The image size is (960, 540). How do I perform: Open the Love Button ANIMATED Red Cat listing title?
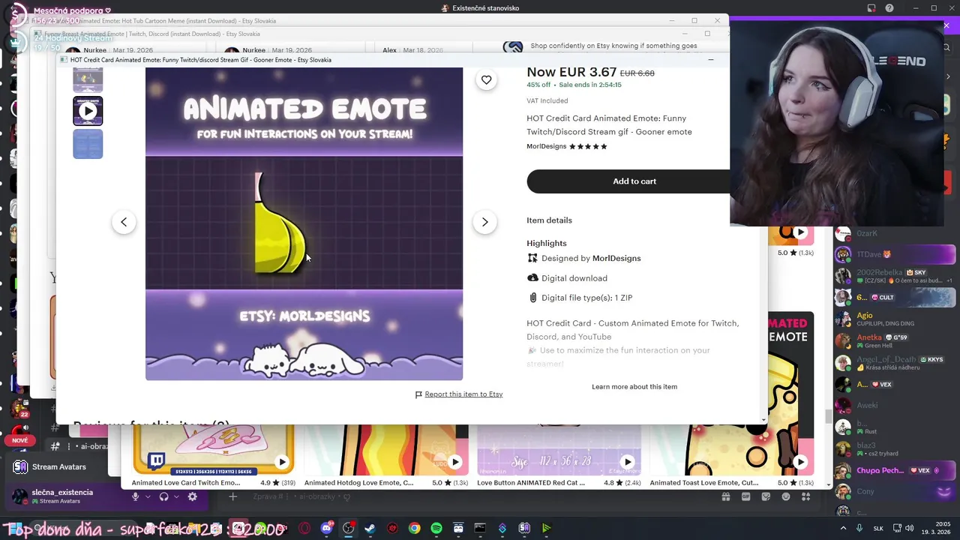(531, 483)
